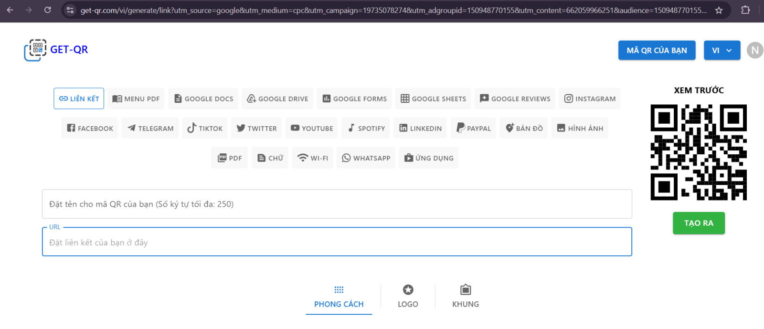The image size is (764, 329).
Task: Open the browser extensions menu
Action: pyautogui.click(x=745, y=10)
